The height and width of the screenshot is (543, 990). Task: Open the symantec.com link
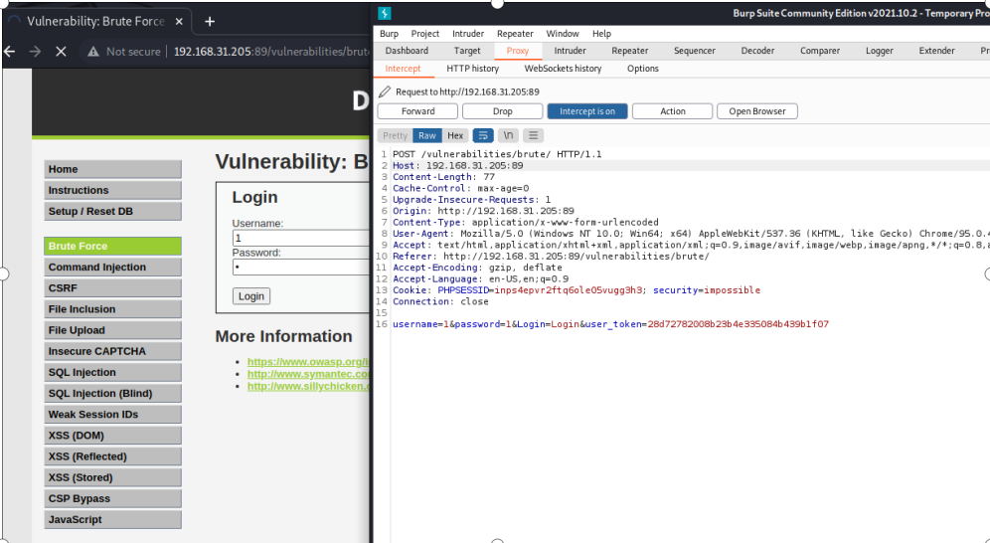(308, 374)
